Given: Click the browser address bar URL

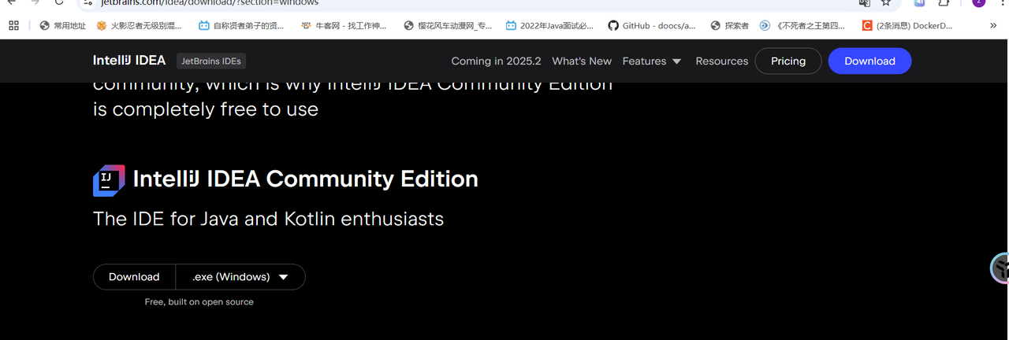Looking at the screenshot, I should 208,3.
